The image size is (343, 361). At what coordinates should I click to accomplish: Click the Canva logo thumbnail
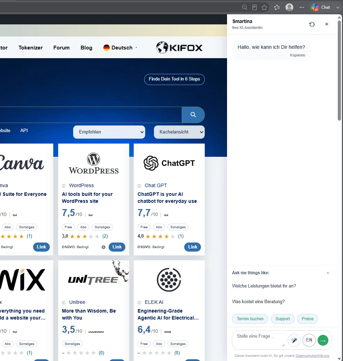21,162
